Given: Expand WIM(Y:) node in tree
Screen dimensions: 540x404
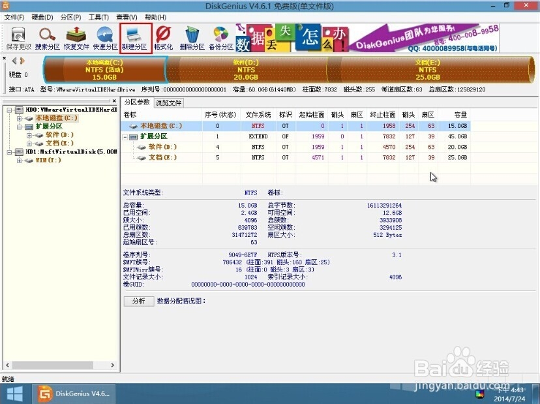Looking at the screenshot, I should click(20, 161).
